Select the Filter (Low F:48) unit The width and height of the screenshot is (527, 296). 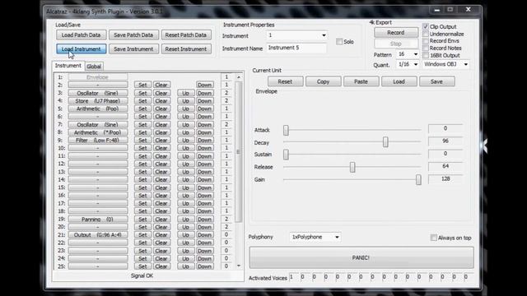pyautogui.click(x=98, y=141)
